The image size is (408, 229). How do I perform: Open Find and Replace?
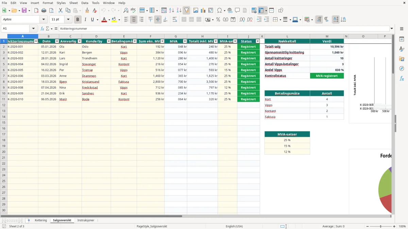[x=126, y=11]
